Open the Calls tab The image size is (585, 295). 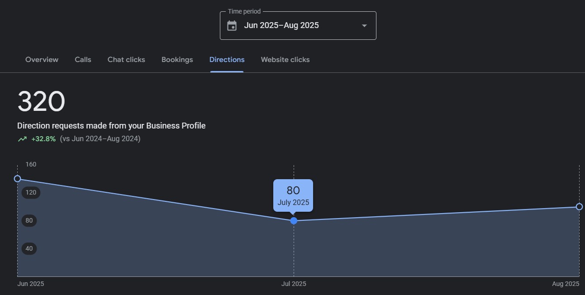(83, 60)
